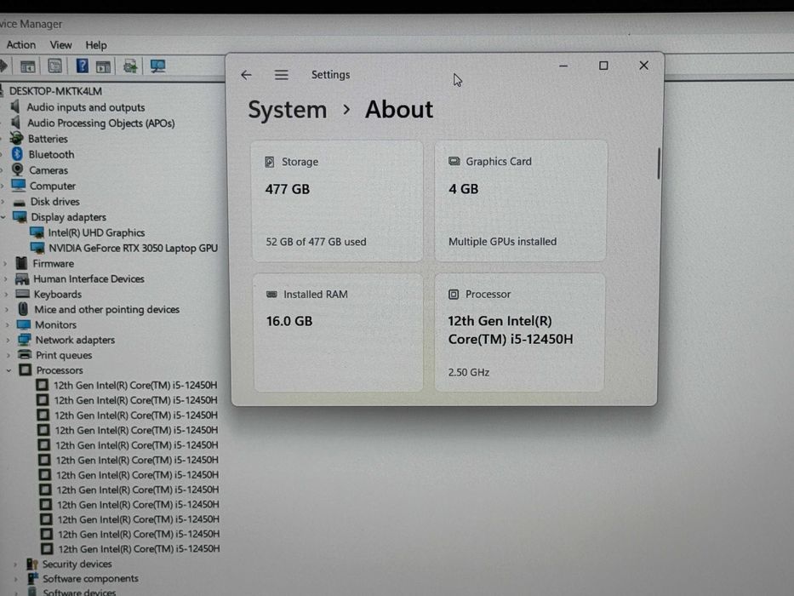
Task: Click the action pane toolbar icon next to Help icon
Action: pyautogui.click(x=103, y=66)
